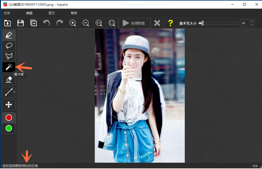The image size is (262, 169).
Task: Select the Marker tool
Action: point(9,35)
